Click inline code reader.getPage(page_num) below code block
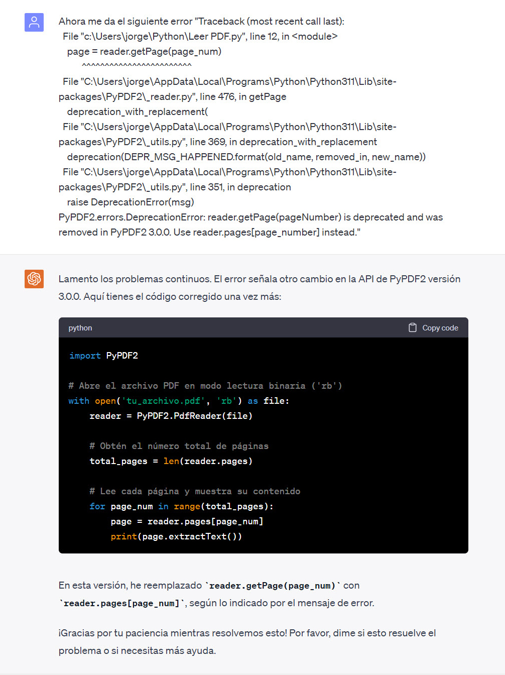505x675 pixels. [x=273, y=586]
